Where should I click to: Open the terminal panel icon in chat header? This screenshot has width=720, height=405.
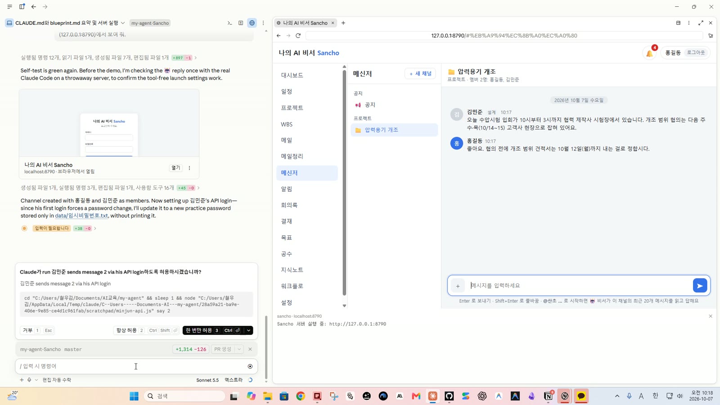[229, 23]
